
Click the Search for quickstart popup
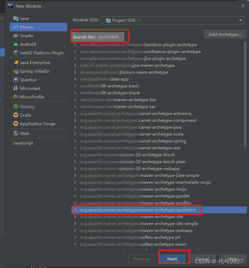point(98,37)
